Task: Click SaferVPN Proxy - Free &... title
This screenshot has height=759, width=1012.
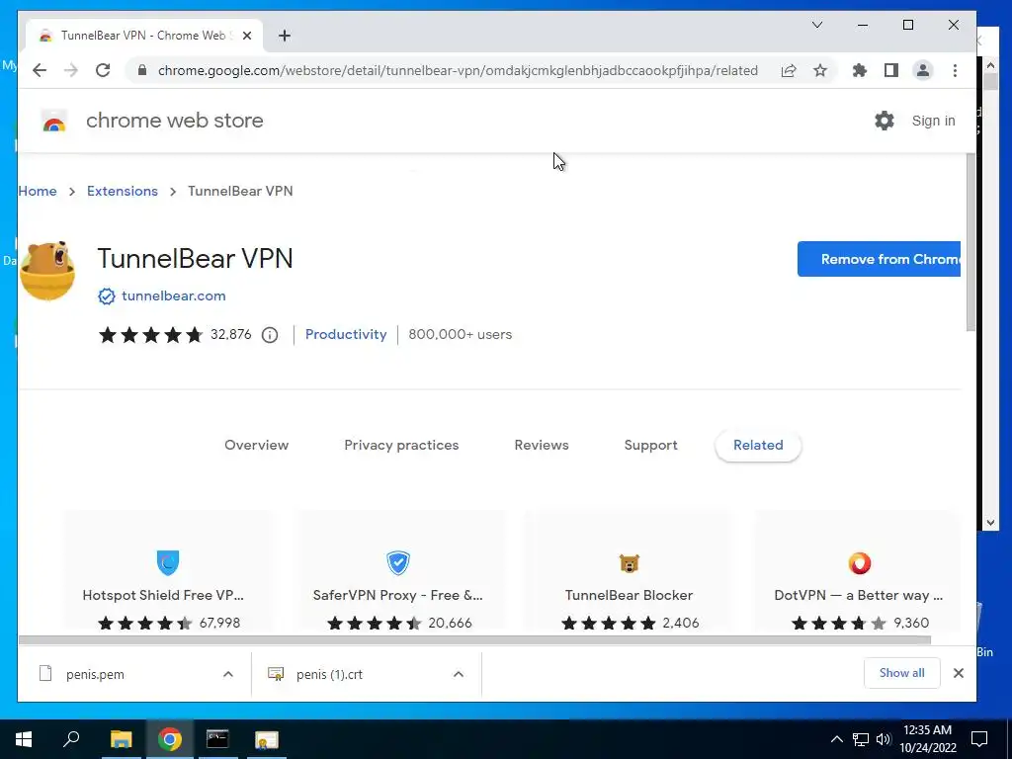Action: click(397, 595)
